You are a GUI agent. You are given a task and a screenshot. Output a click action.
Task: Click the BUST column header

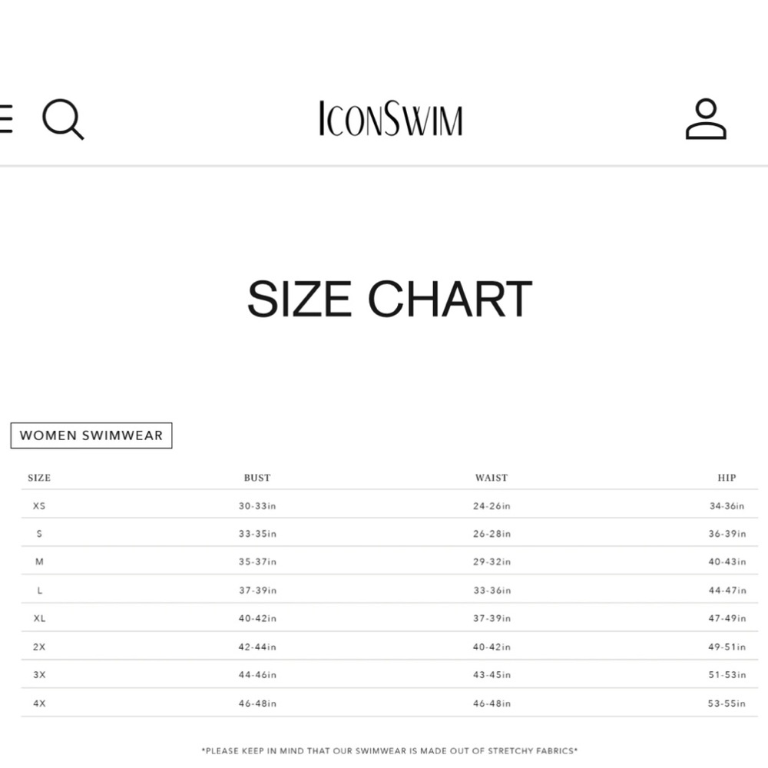tap(257, 478)
